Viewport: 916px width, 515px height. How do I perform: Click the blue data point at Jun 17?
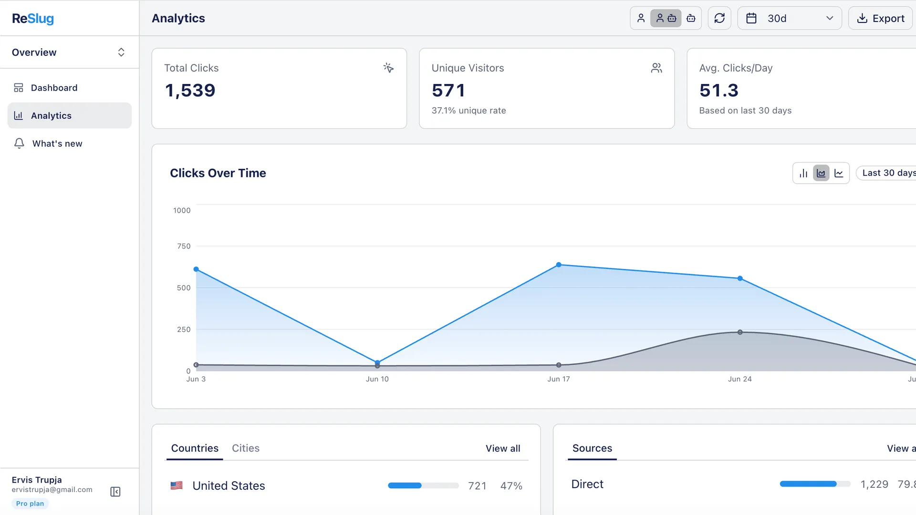tap(559, 265)
